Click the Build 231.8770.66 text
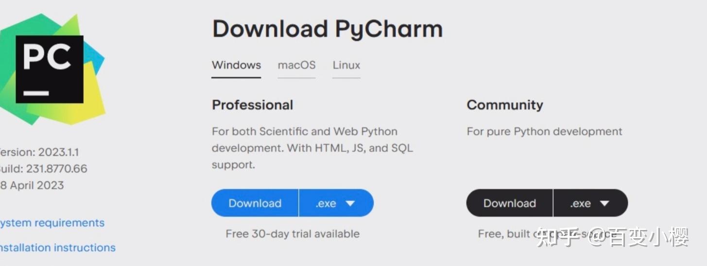Image resolution: width=707 pixels, height=266 pixels. 43,169
